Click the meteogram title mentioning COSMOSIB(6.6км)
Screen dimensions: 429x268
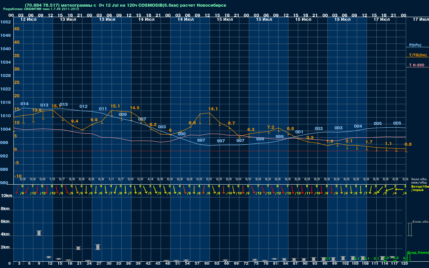pos(126,5)
